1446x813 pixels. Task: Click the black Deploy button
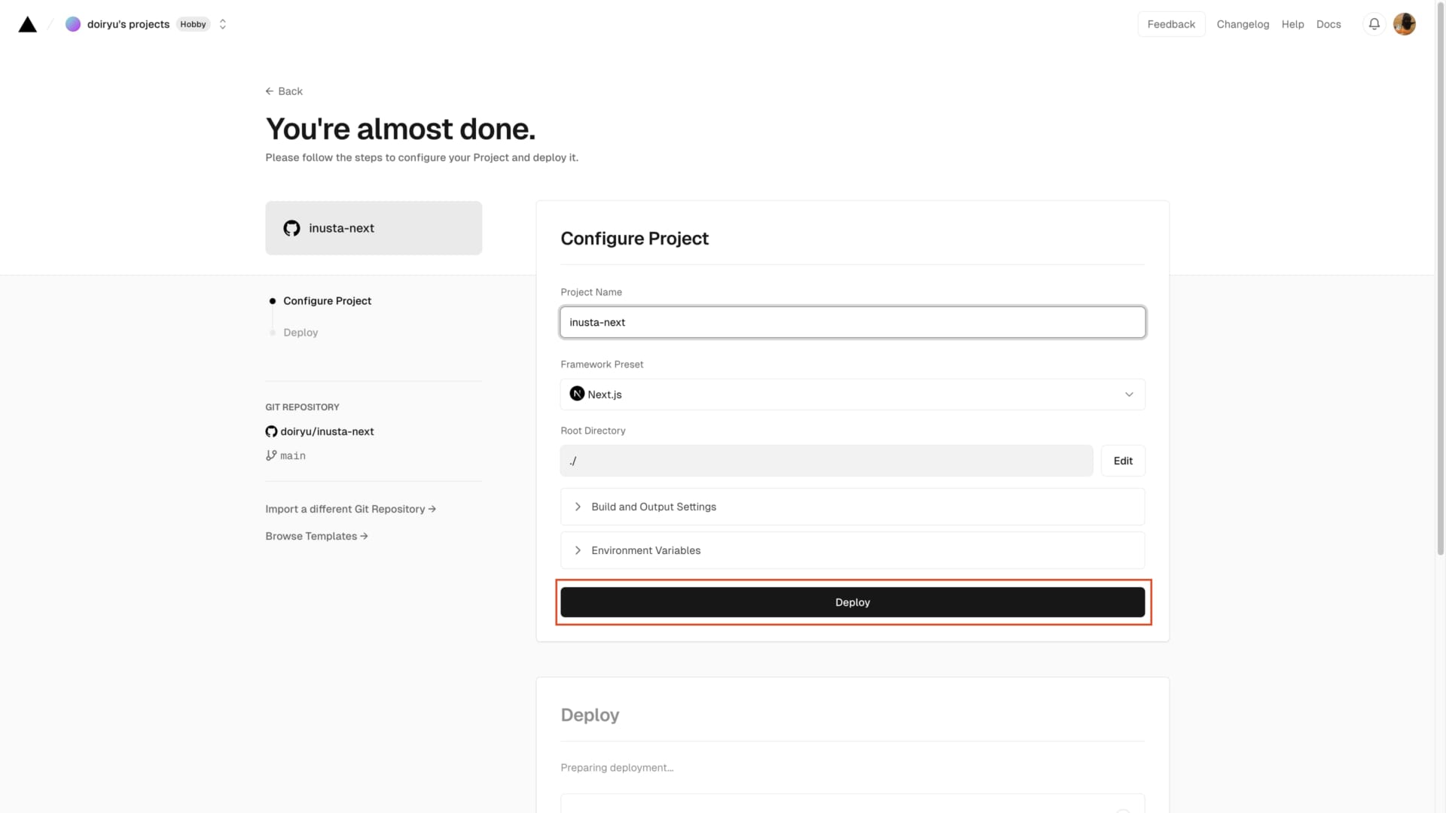853,602
